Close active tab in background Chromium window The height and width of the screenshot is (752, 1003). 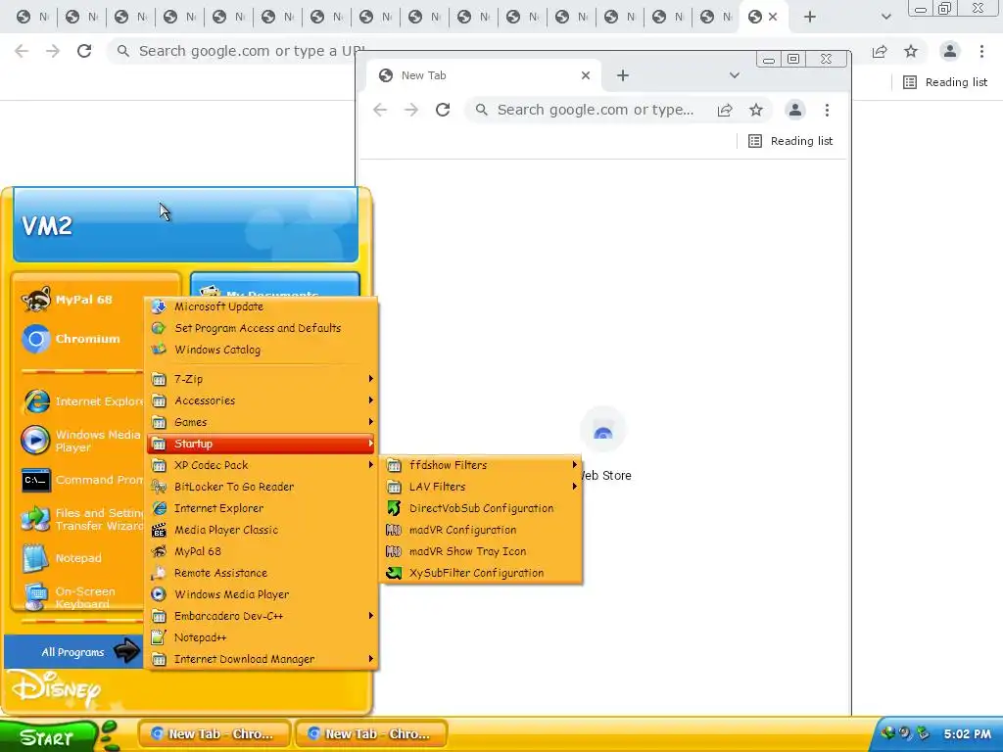point(773,17)
